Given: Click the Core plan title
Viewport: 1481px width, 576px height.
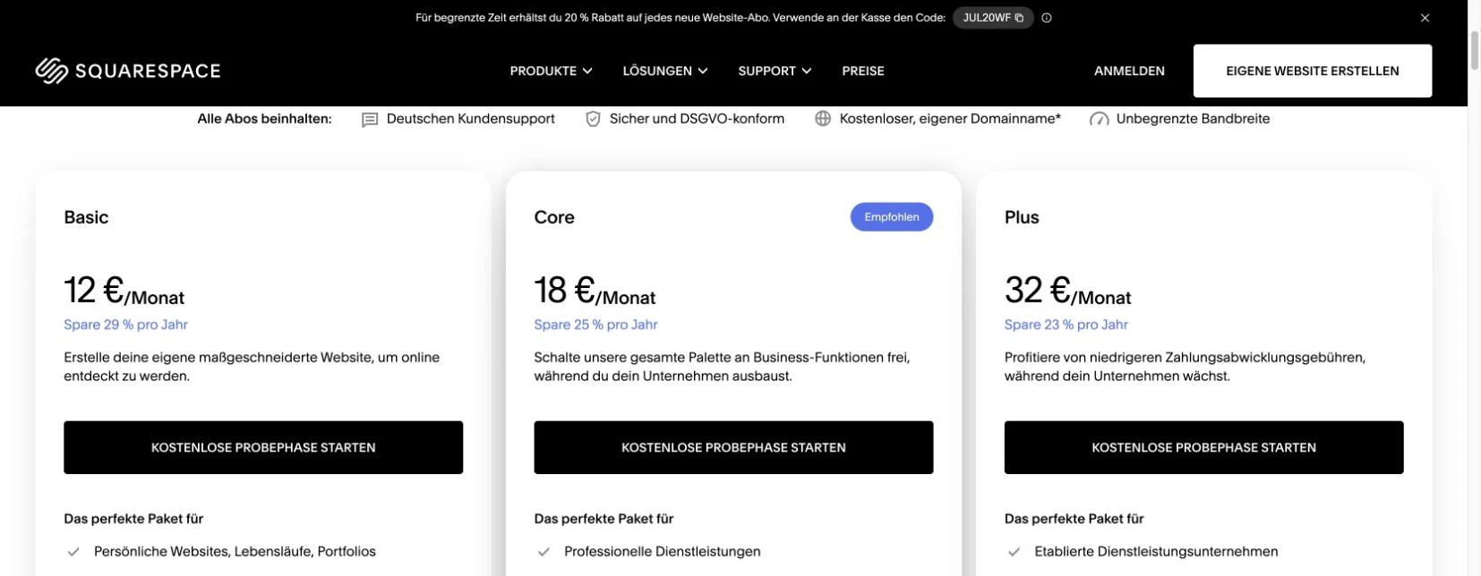Looking at the screenshot, I should coord(554,217).
